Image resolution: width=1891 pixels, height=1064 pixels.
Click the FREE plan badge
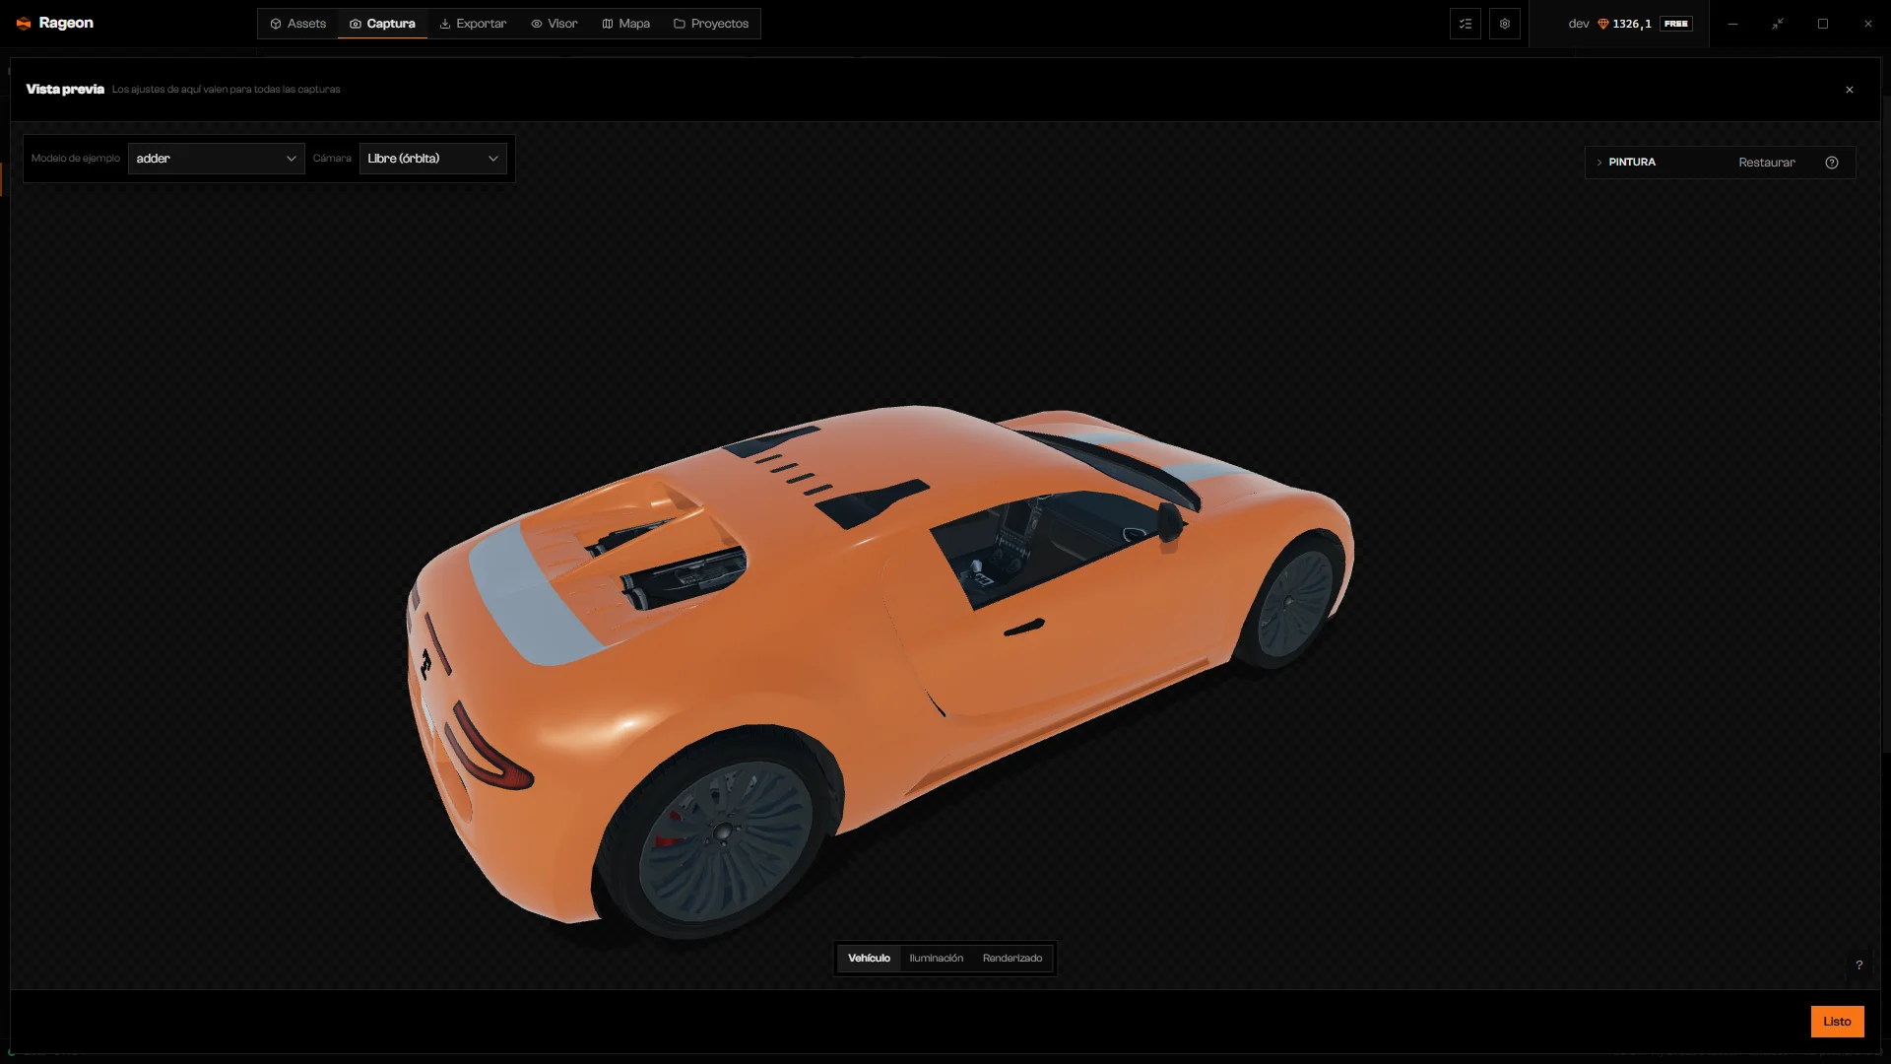point(1676,24)
